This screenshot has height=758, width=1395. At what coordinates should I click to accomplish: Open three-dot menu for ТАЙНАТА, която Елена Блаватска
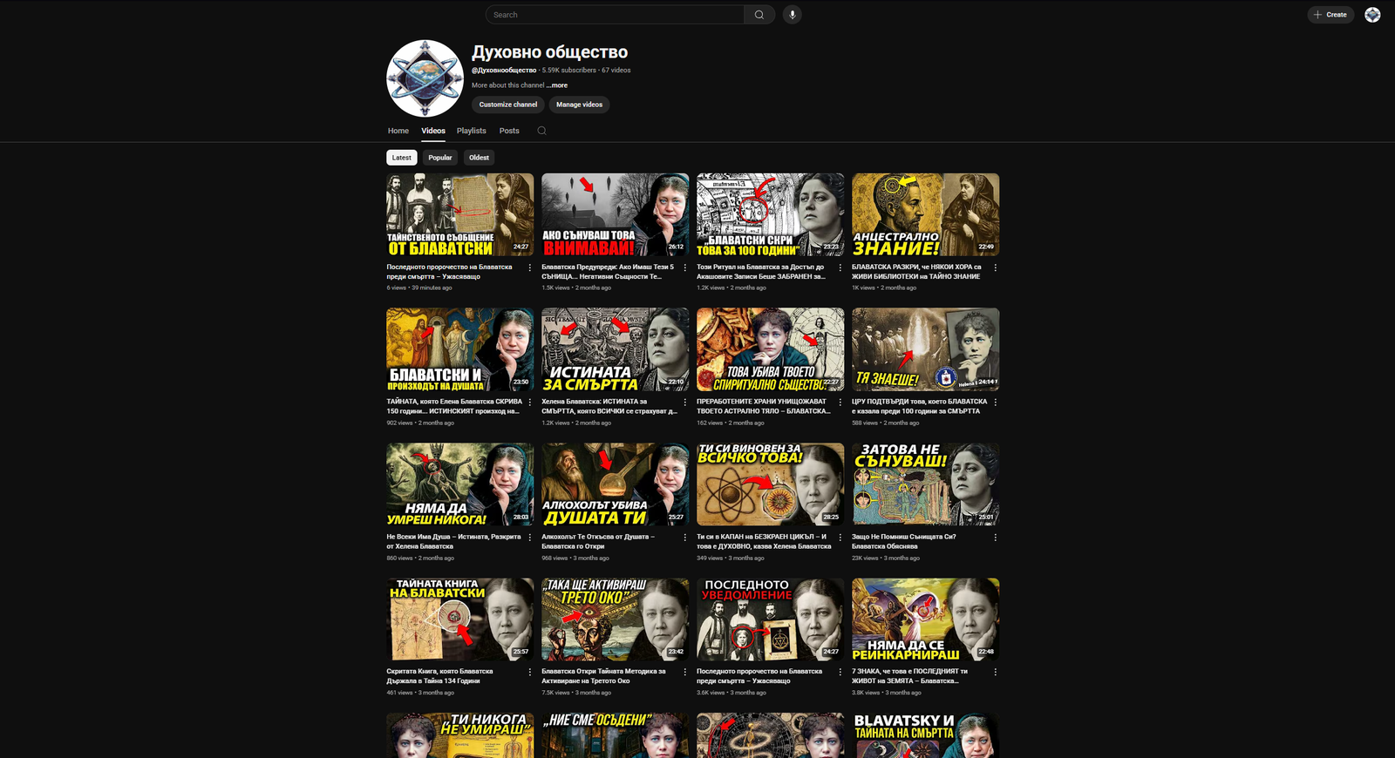pyautogui.click(x=529, y=403)
